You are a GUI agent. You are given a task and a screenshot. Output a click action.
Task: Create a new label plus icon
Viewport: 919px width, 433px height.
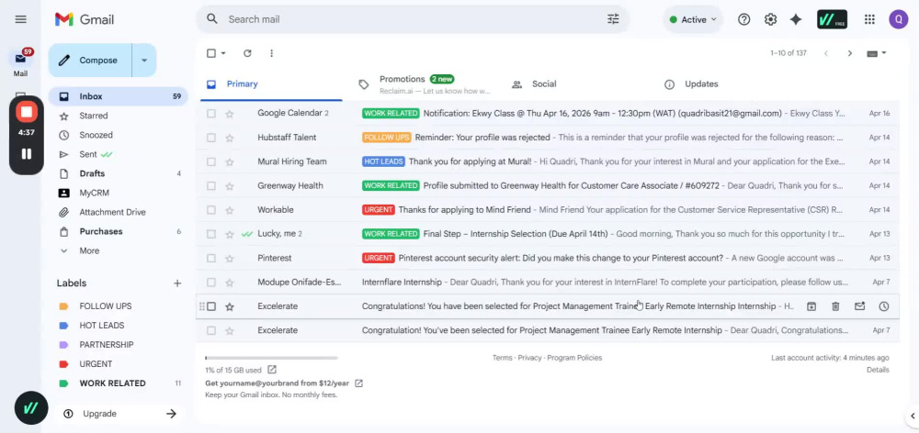(177, 283)
